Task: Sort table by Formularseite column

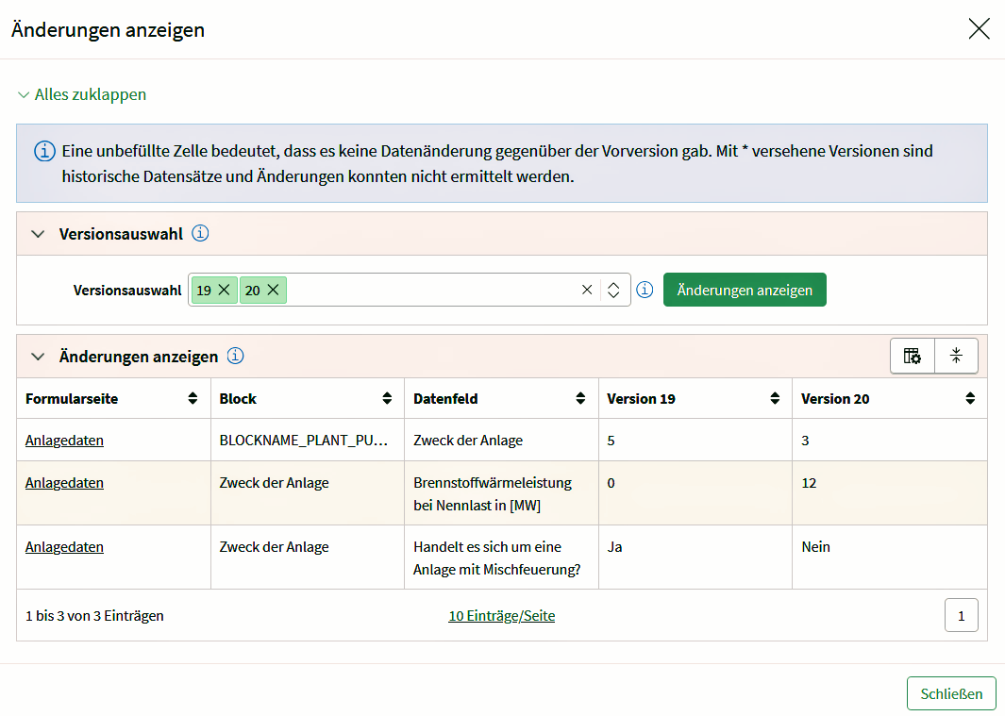Action: 193,399
